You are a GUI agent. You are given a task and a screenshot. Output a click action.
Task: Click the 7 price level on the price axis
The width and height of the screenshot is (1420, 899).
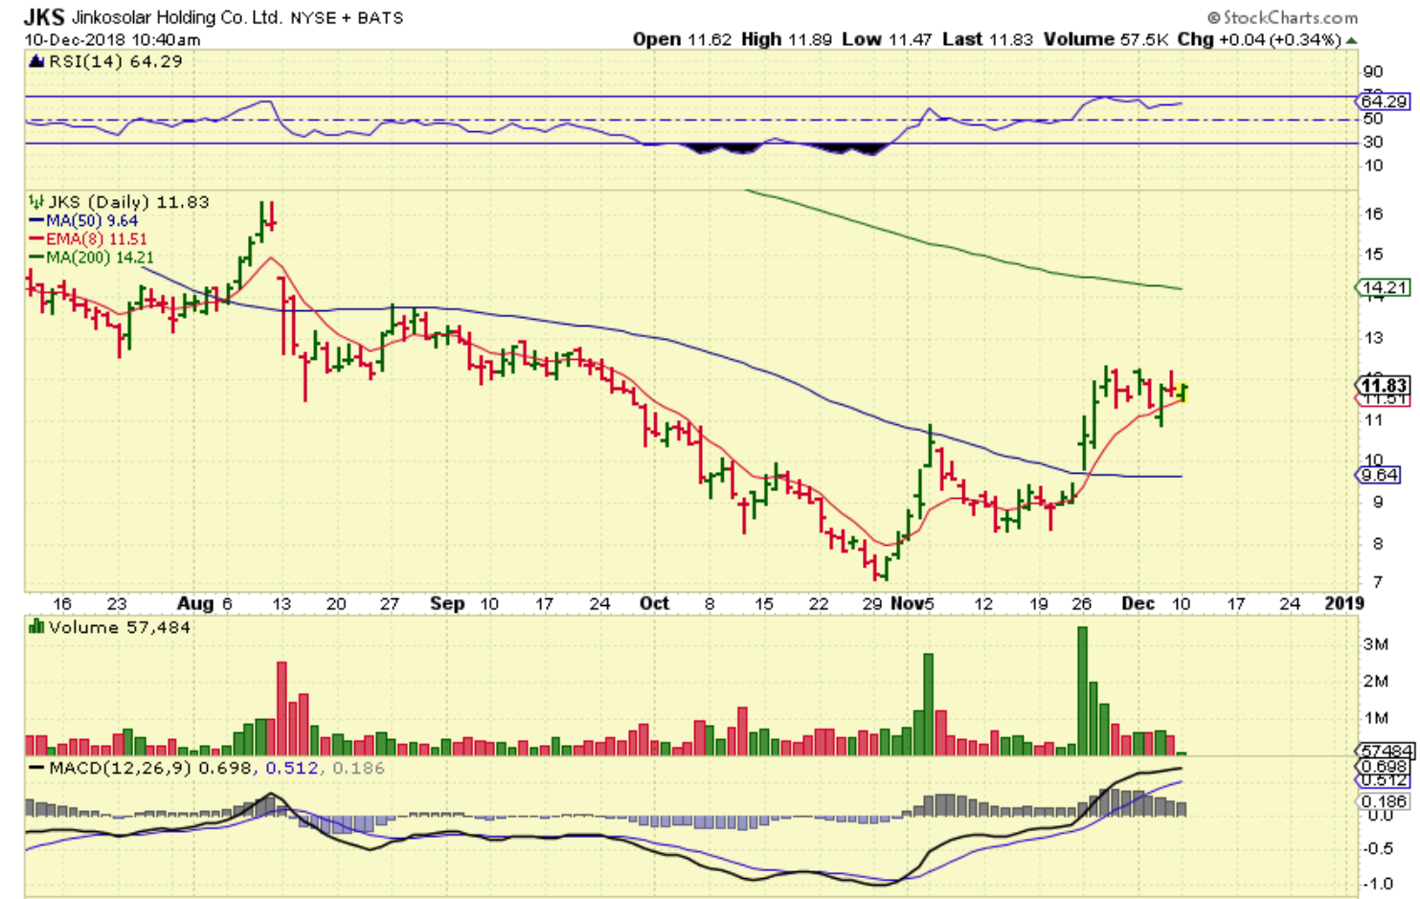(1378, 582)
